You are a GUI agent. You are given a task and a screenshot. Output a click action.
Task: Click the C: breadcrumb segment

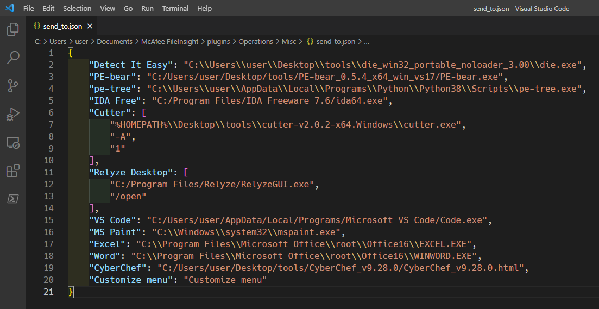(38, 42)
